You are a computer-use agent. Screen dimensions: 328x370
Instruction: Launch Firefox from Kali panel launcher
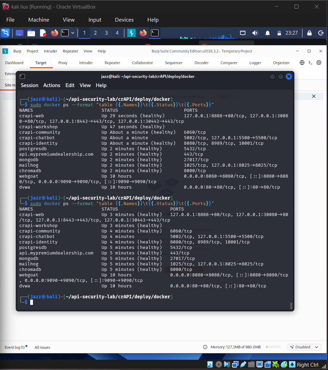pos(55,33)
